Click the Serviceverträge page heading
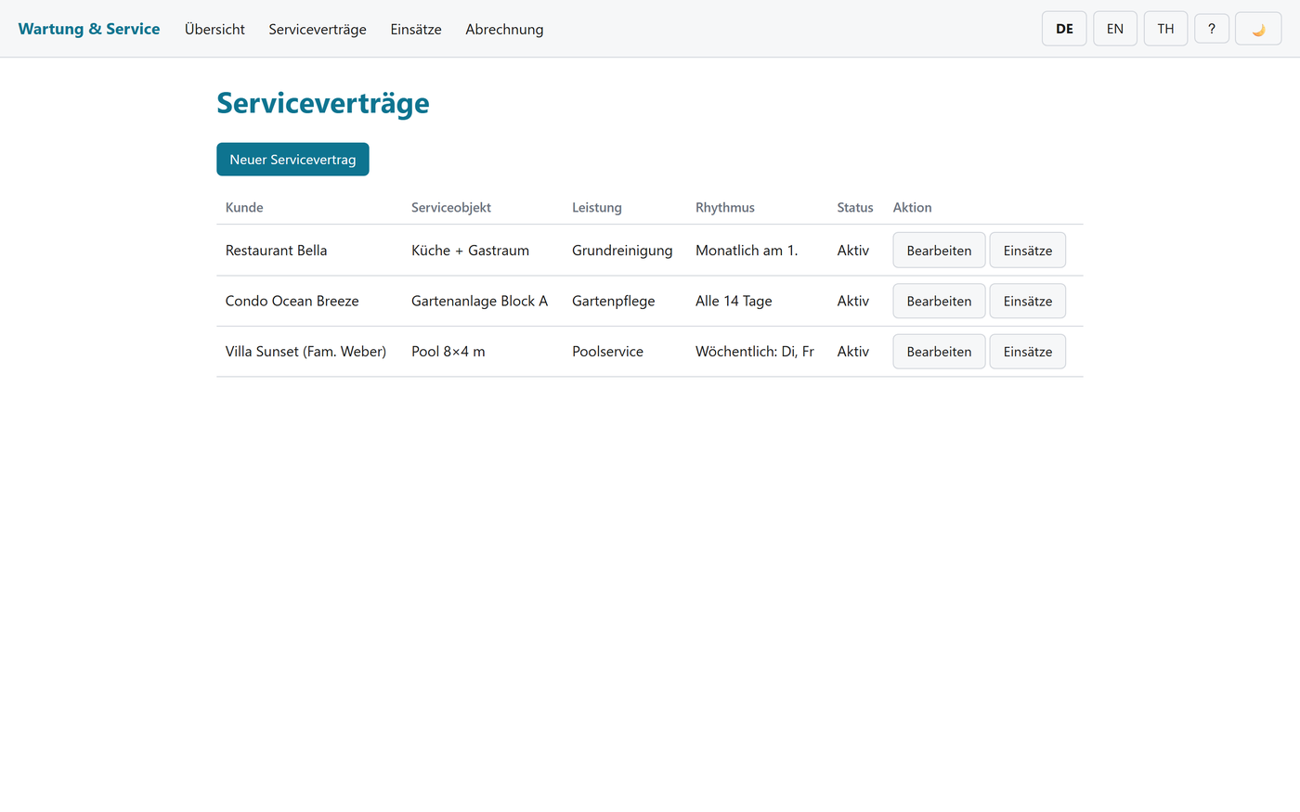 pos(323,103)
